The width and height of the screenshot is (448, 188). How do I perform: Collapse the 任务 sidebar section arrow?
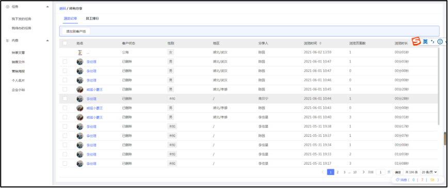47,7
